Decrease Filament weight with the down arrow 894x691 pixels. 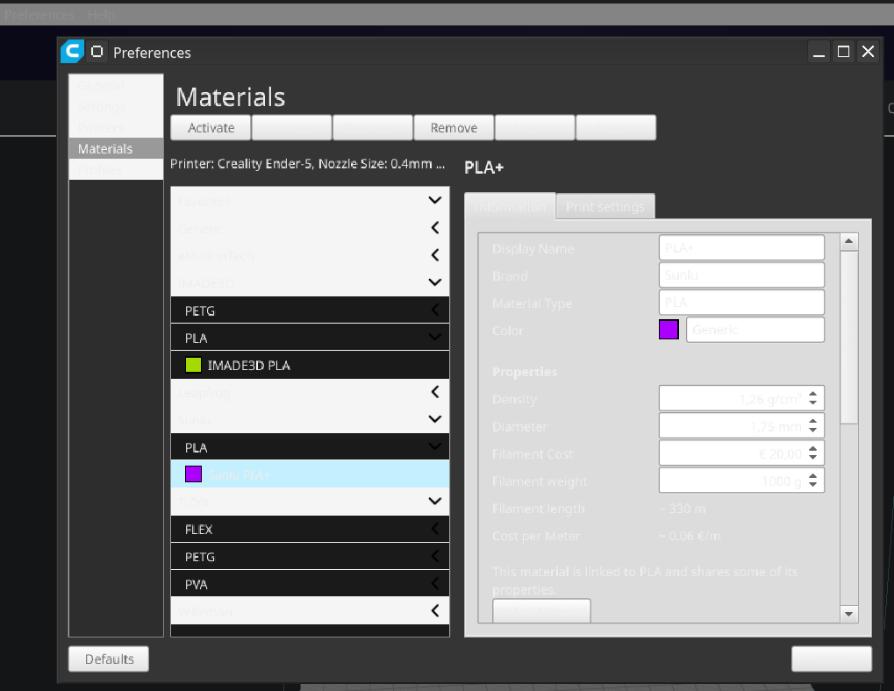813,485
